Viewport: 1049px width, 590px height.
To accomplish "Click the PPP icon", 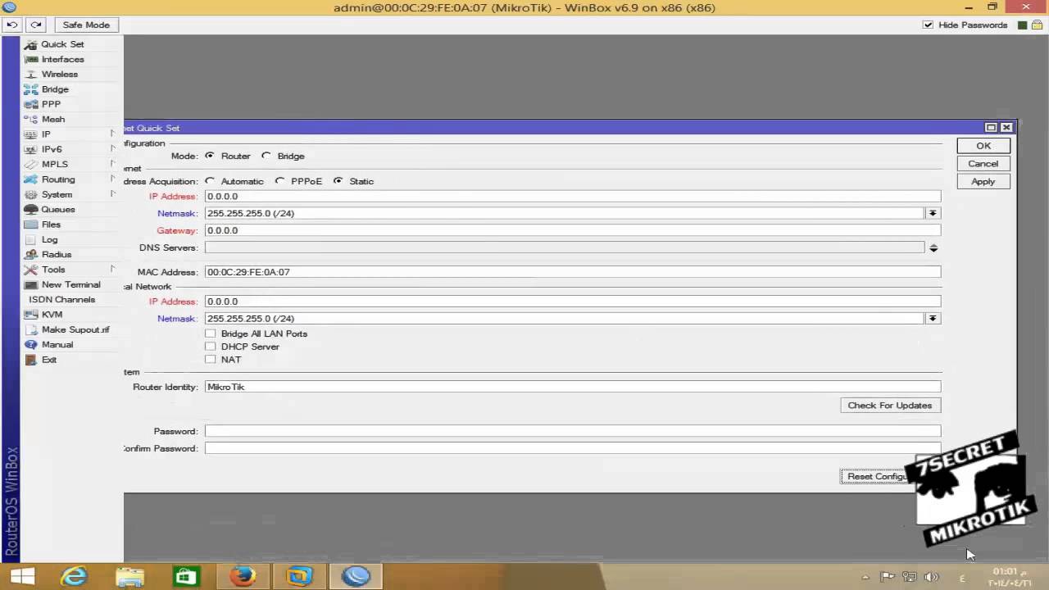I will (x=30, y=104).
